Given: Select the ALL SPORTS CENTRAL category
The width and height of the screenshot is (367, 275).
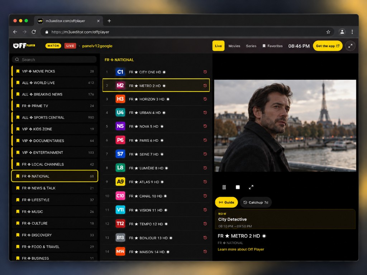Looking at the screenshot, I should click(54, 117).
